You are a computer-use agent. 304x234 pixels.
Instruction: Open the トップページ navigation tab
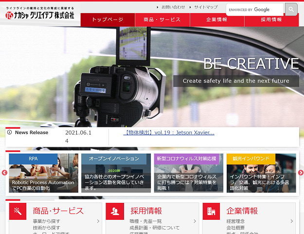tap(108, 19)
